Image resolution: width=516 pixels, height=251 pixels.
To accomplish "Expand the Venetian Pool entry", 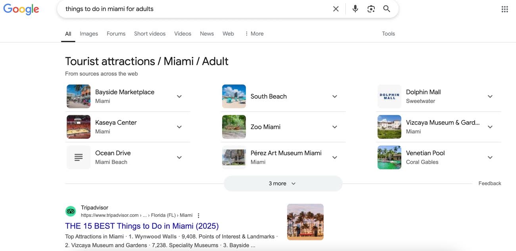I will [490, 157].
